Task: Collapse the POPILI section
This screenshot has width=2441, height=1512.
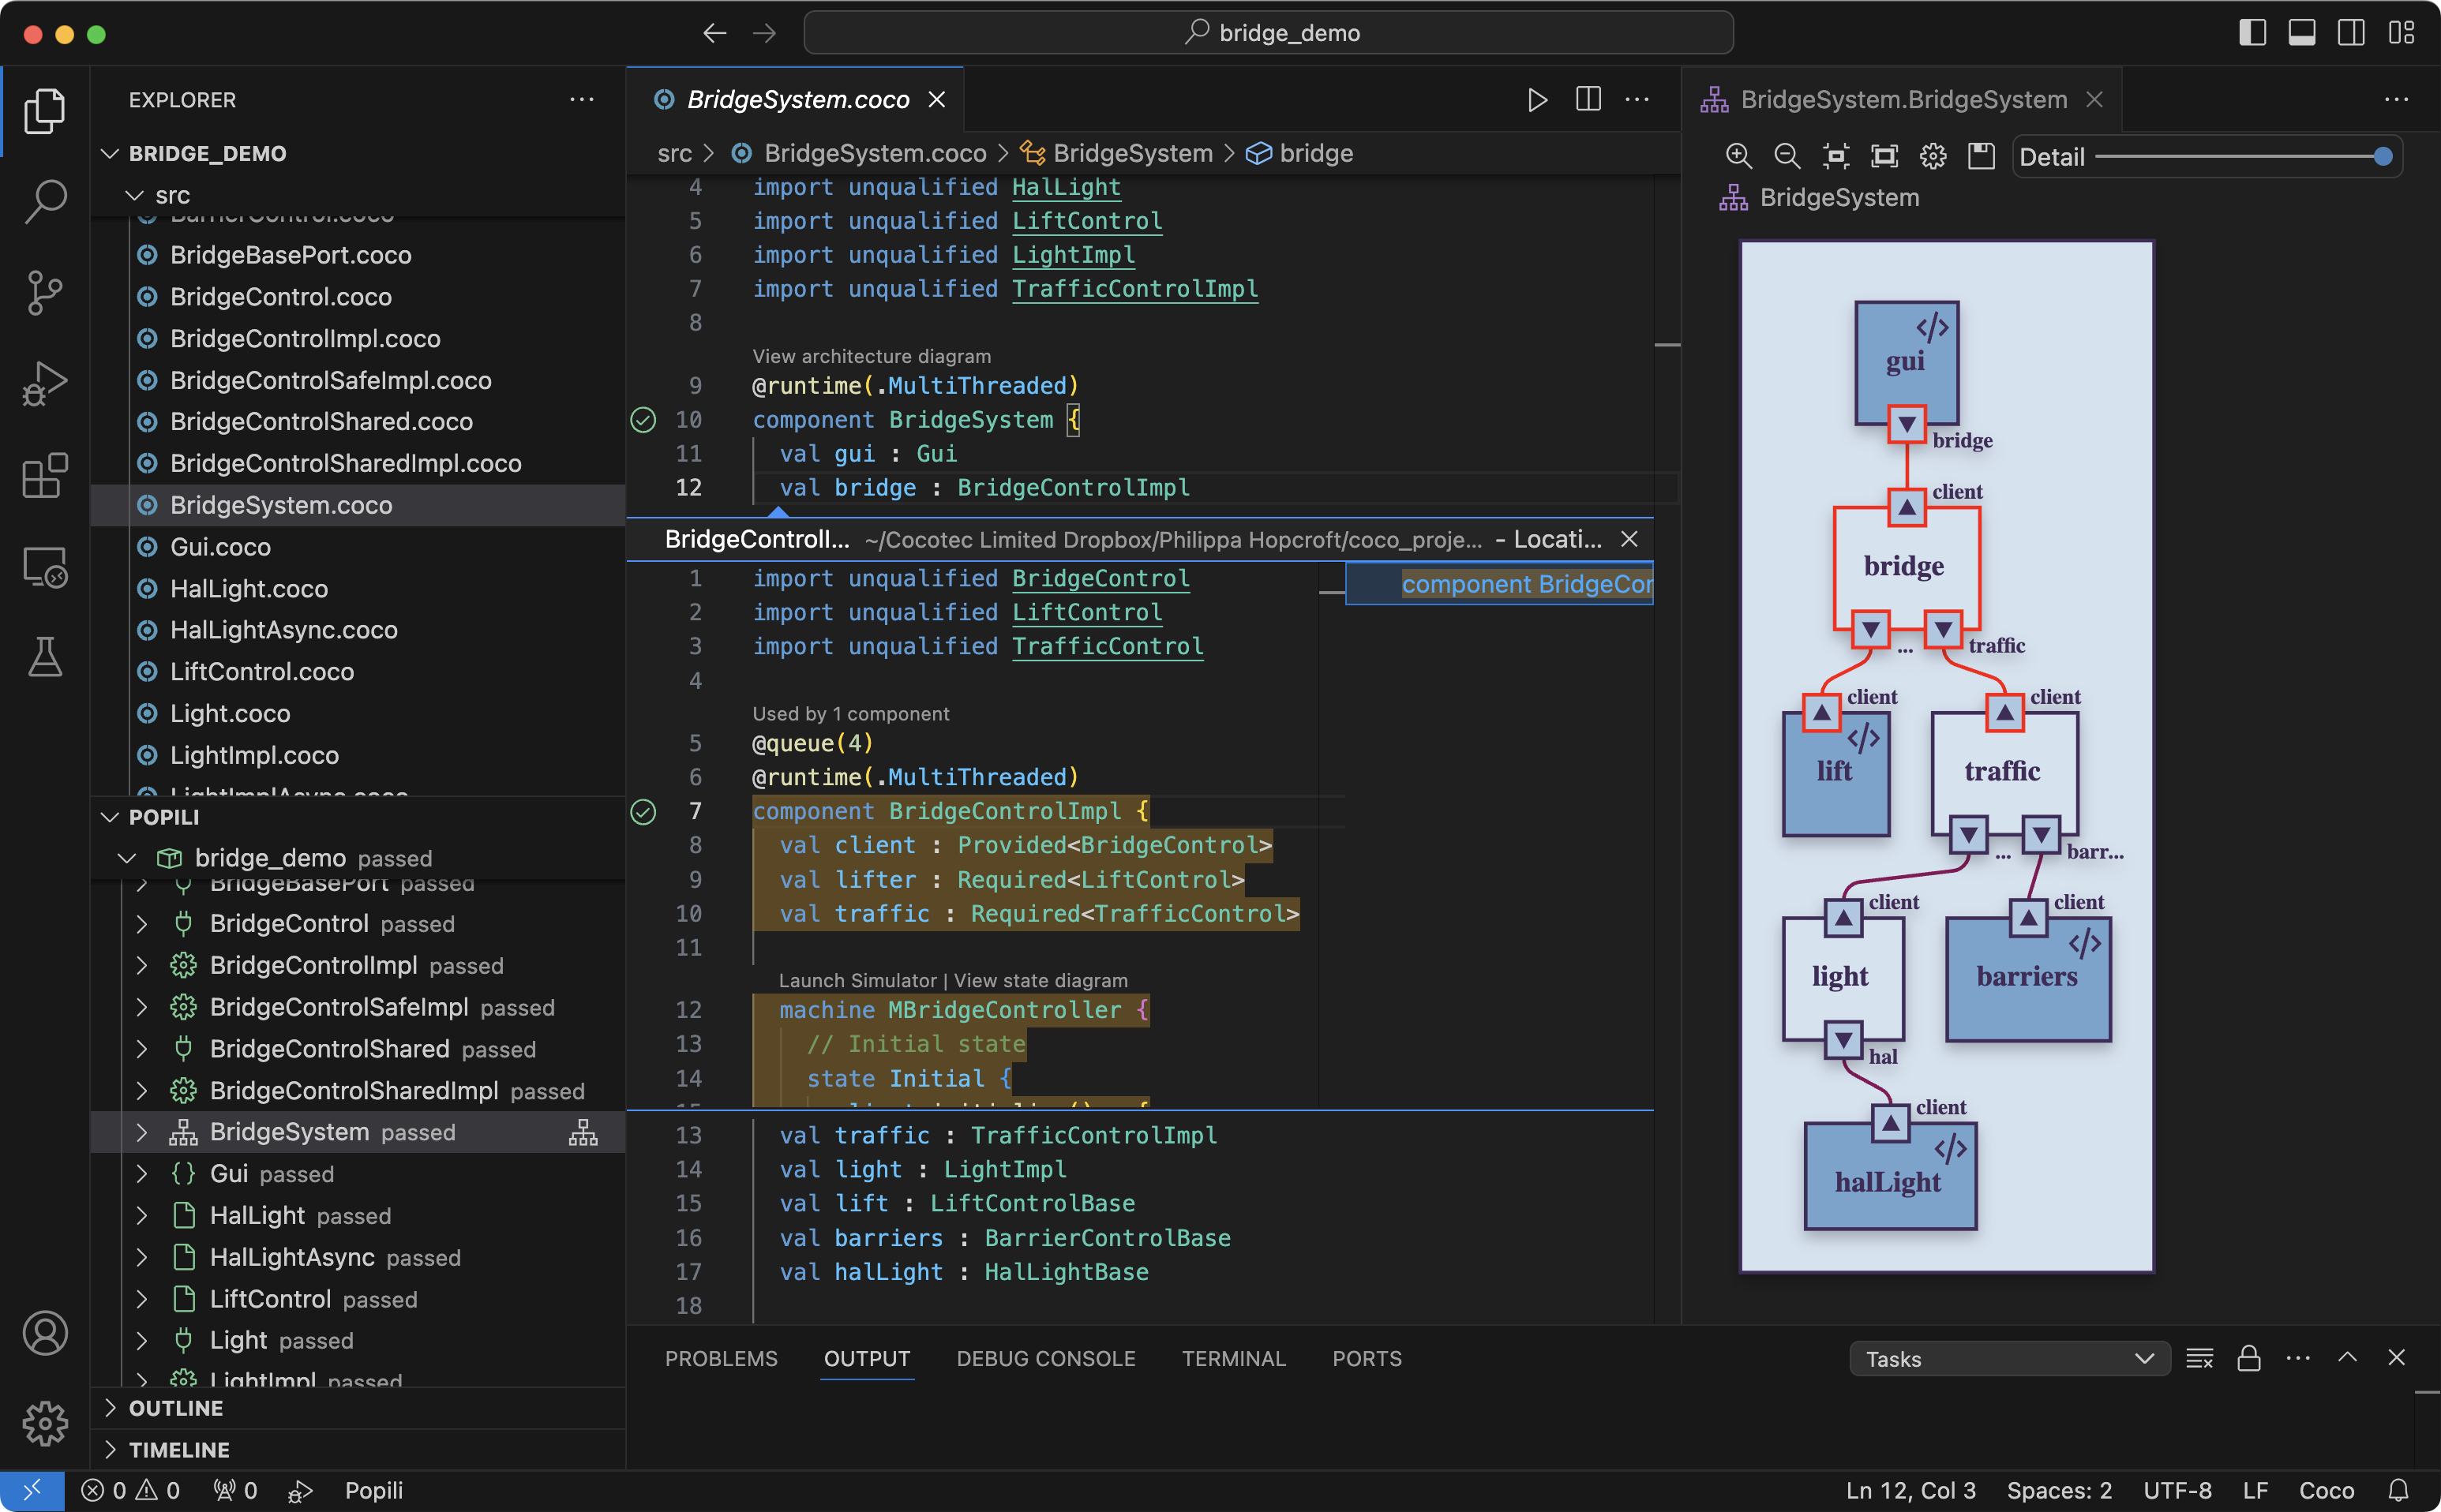Action: [x=111, y=817]
